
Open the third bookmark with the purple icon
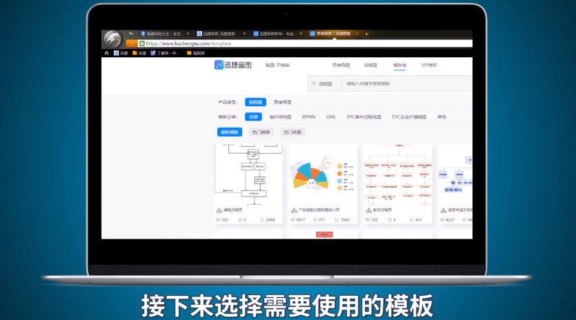165,53
